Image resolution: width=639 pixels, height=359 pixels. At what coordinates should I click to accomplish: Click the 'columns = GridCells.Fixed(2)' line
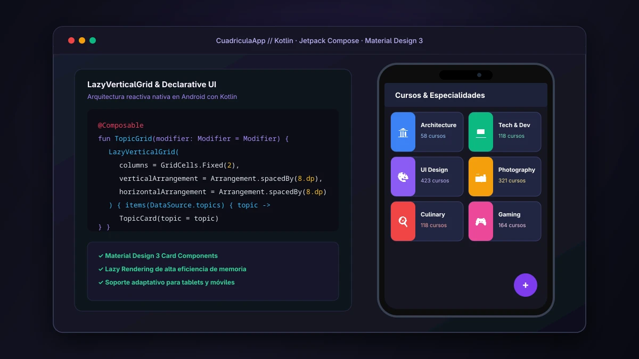tap(179, 165)
